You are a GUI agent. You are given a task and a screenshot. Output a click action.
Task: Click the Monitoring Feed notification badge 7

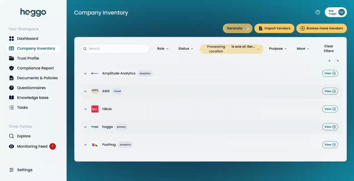click(x=53, y=146)
